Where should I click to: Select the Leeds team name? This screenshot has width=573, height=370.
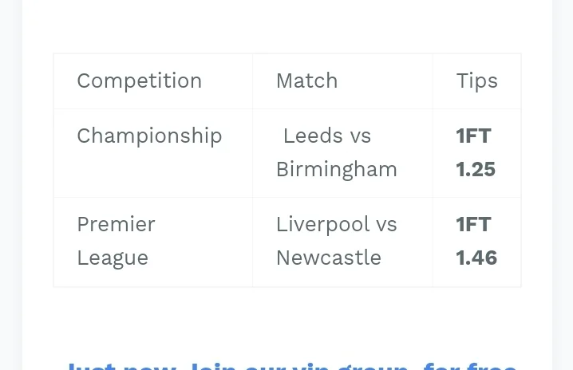coord(313,136)
